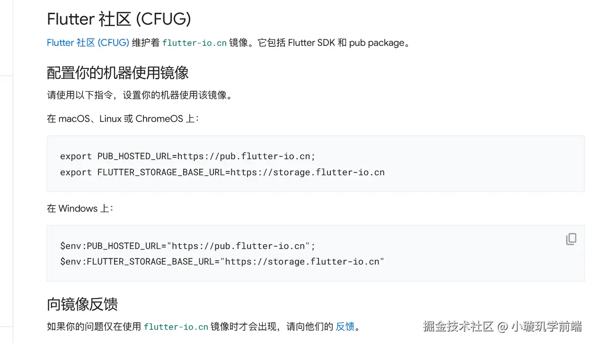
Task: Click the $env:PUB_HOSTED_URL code line
Action: pos(187,246)
